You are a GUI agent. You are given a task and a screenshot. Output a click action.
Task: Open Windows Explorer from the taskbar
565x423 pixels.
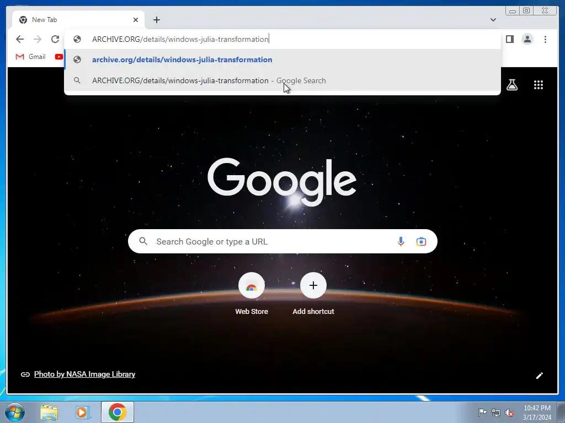(x=49, y=412)
